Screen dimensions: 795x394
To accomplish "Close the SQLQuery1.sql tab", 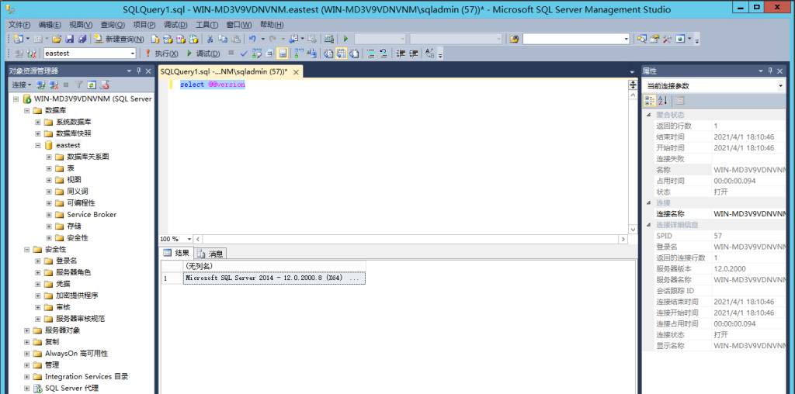I will point(296,72).
